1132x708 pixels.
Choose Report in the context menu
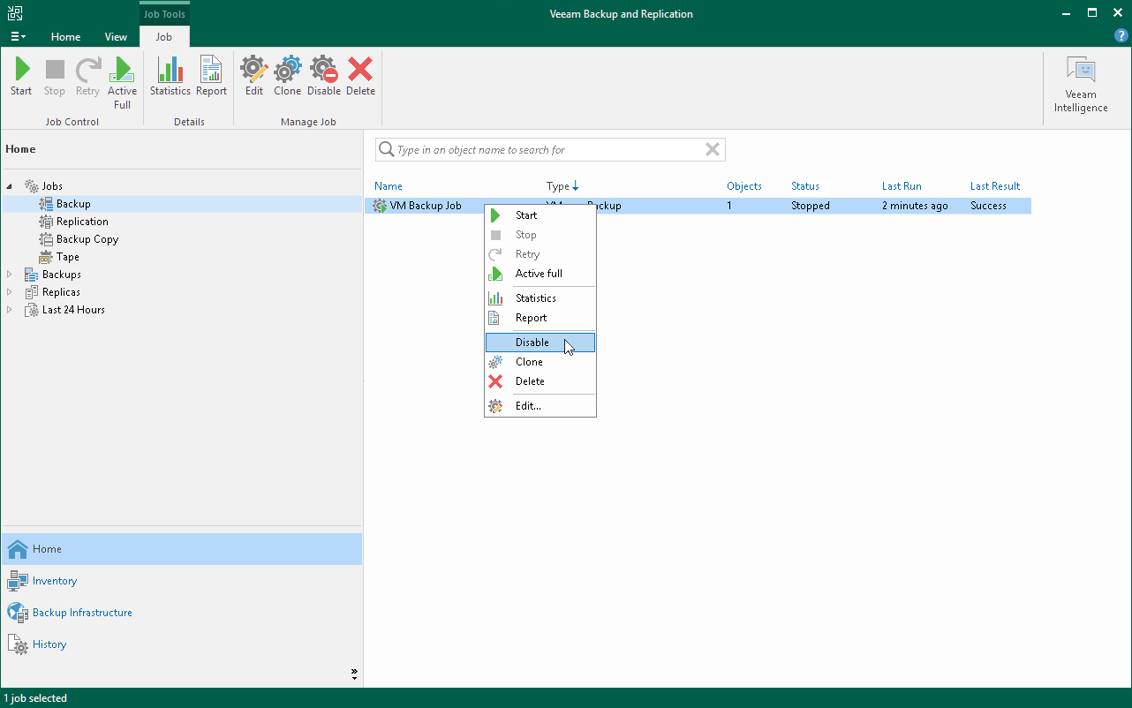[x=540, y=318]
